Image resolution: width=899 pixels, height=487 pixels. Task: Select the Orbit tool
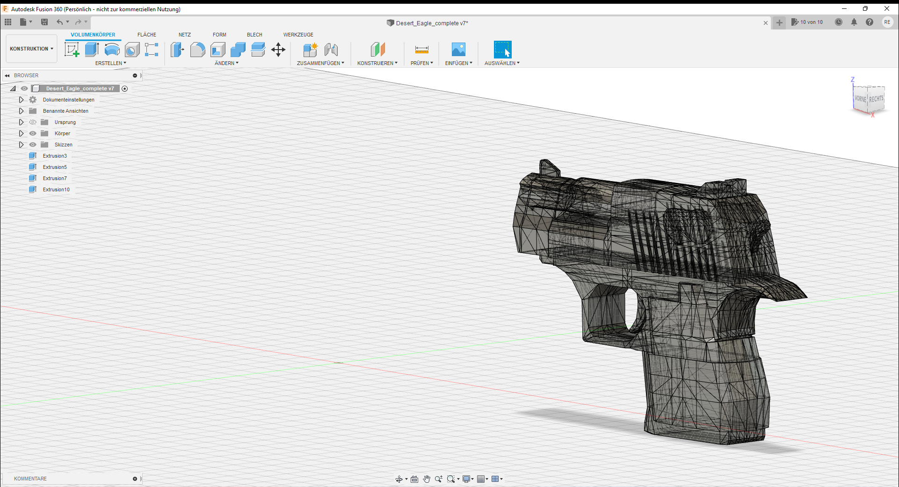(x=400, y=479)
